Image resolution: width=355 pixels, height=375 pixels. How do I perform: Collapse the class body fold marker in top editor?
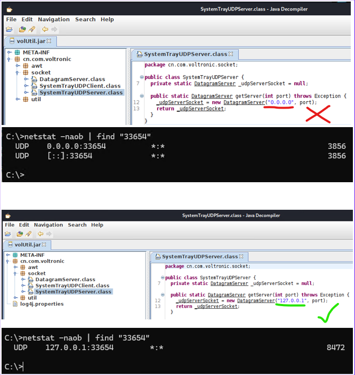(141, 77)
